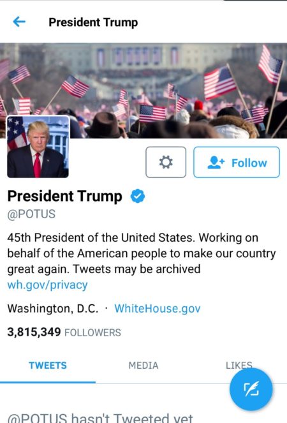
Task: Open the inauguration header banner image
Action: [x=143, y=91]
